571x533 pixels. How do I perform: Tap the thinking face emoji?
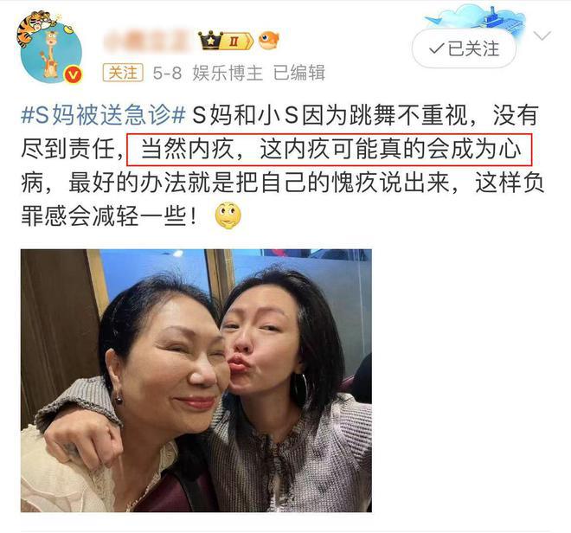click(228, 215)
